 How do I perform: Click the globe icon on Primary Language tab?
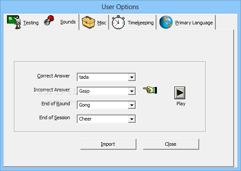click(x=166, y=22)
